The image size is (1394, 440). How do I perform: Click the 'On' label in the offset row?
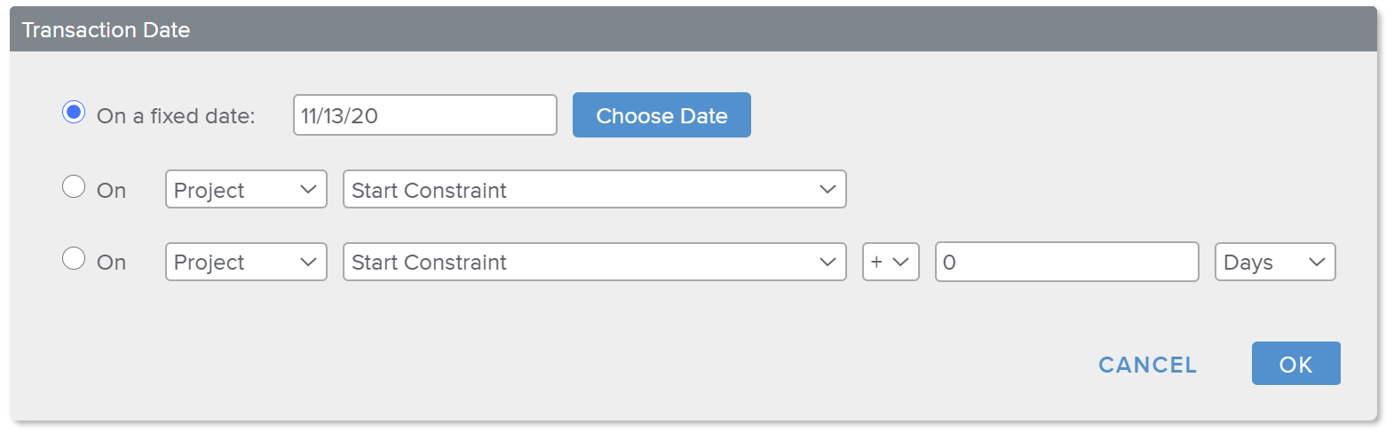(112, 263)
